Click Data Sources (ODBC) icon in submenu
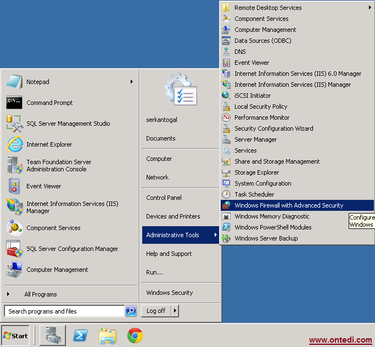The image size is (375, 347). pyautogui.click(x=226, y=41)
